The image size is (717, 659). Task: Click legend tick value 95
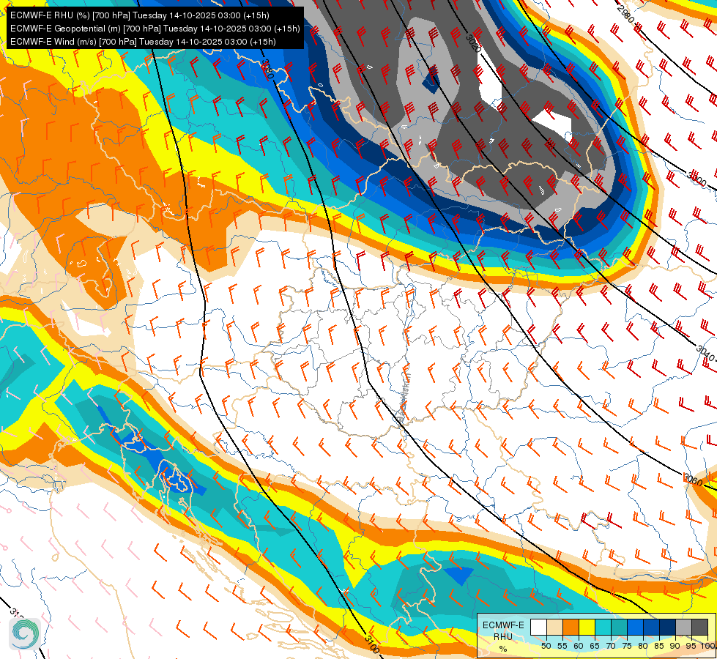tap(691, 646)
